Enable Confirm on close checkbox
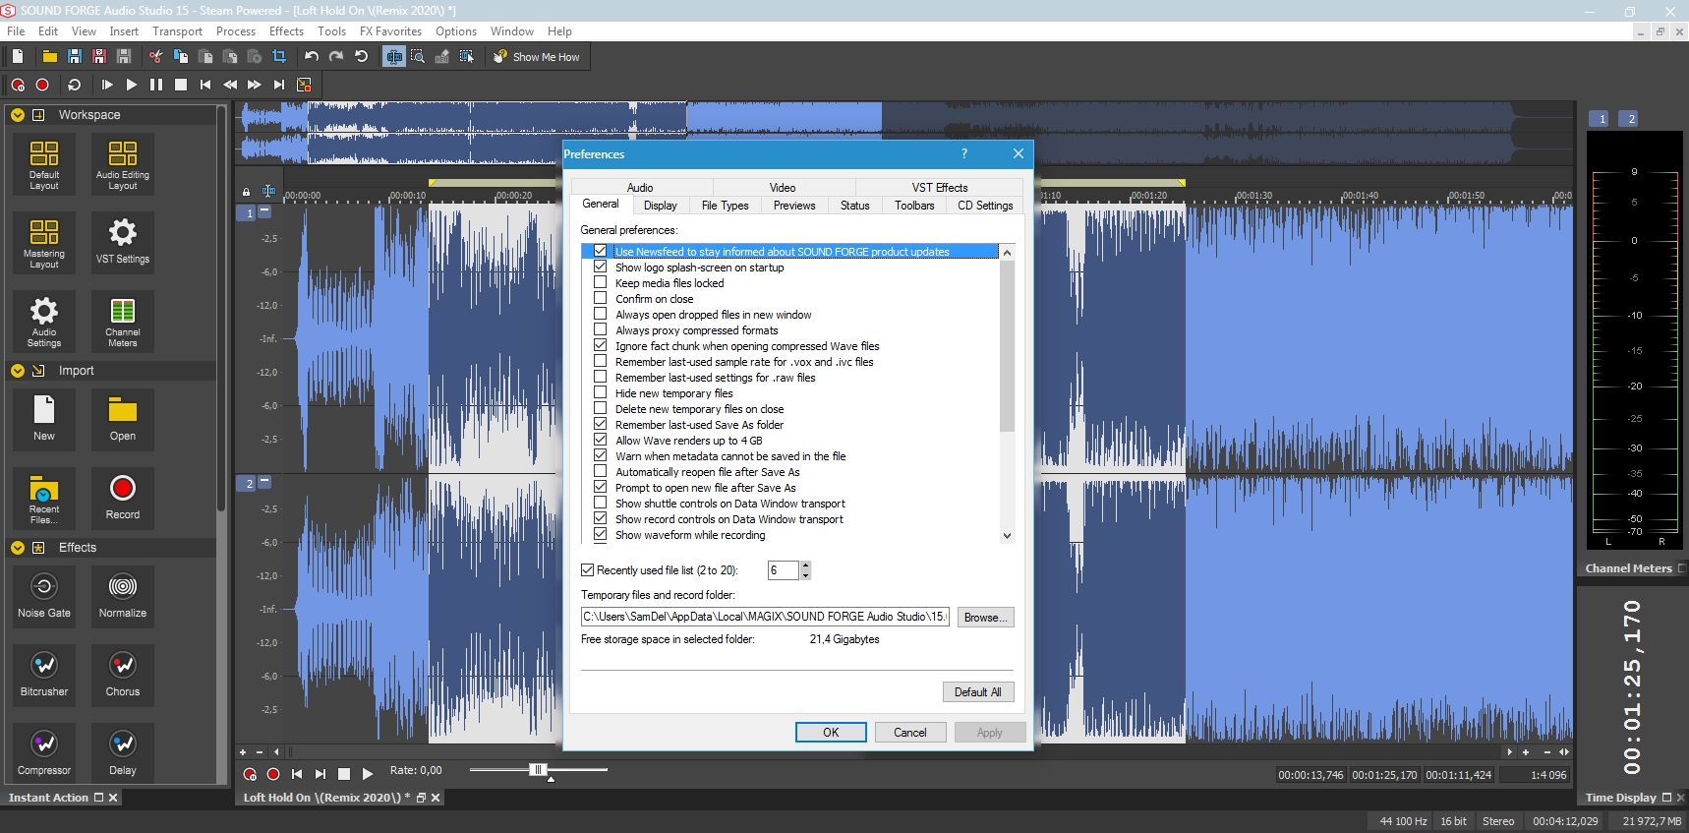The image size is (1689, 833). (600, 298)
